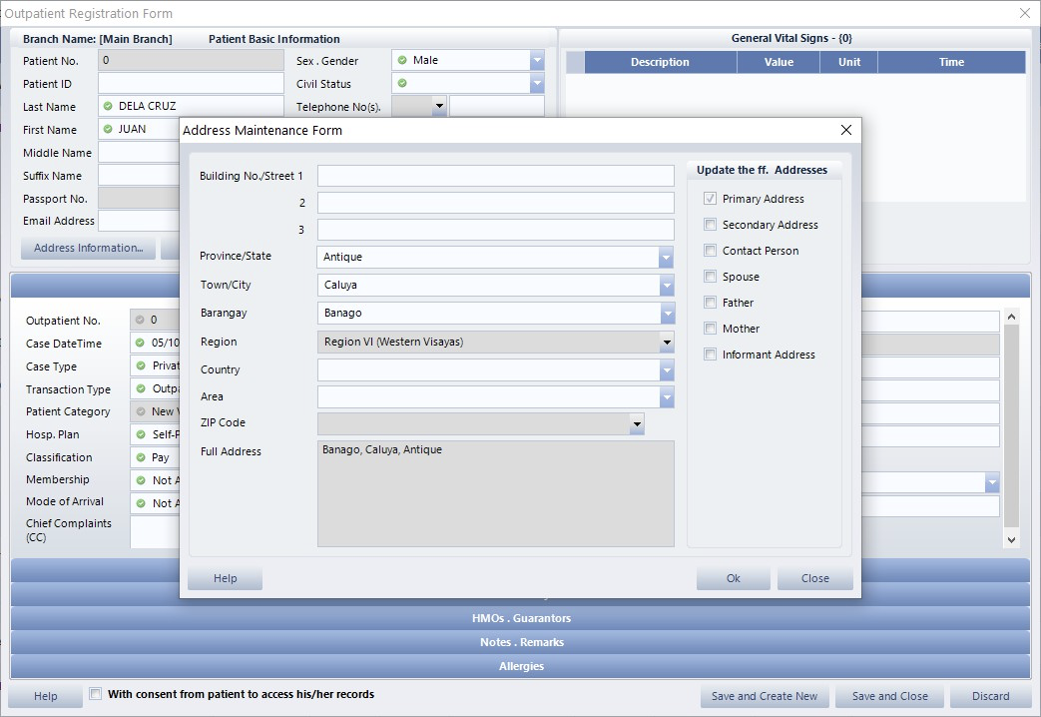Expand the HMOs . Guarantors section
The height and width of the screenshot is (717, 1041).
520,618
